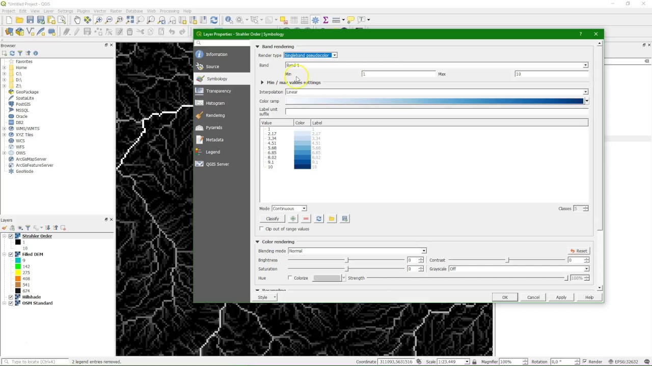Open the Processing menu
This screenshot has width=652, height=366.
[x=169, y=11]
